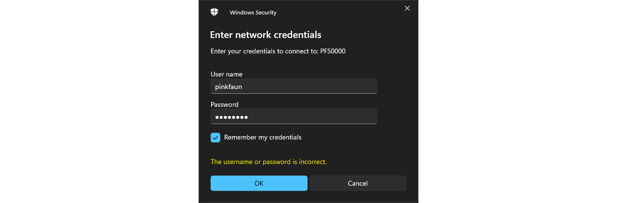Image resolution: width=617 pixels, height=203 pixels.
Task: Click the 'Windows Security' title text
Action: (253, 13)
